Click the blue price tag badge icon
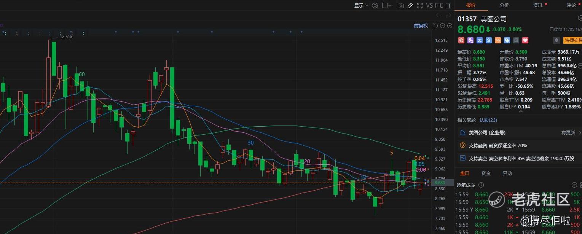 pos(507,40)
